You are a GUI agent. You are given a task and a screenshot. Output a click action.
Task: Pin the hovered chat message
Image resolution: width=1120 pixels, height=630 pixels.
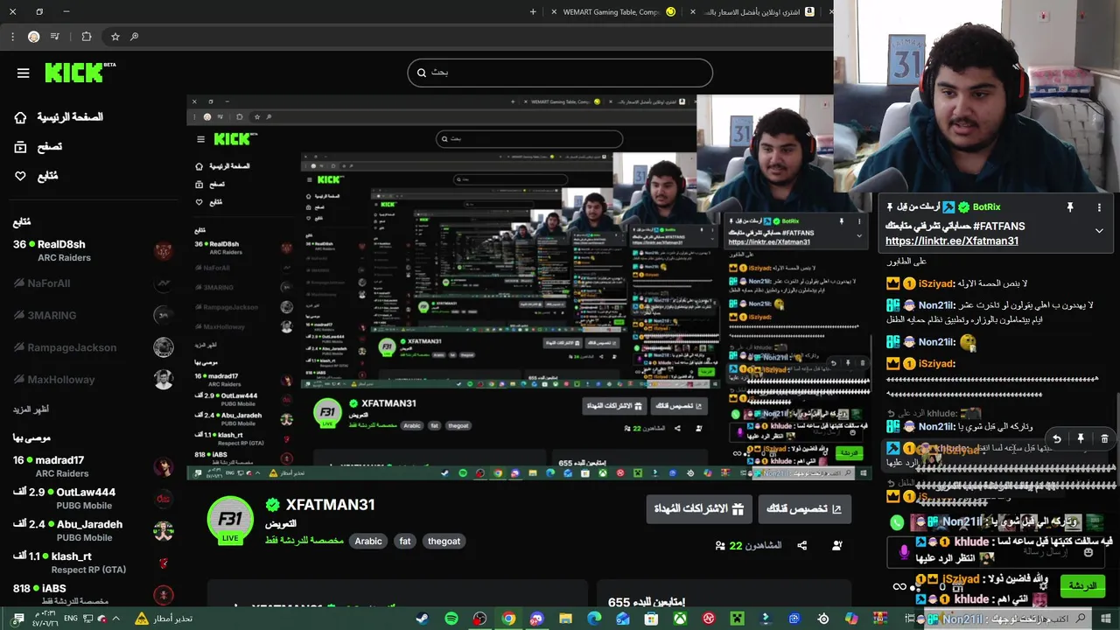pyautogui.click(x=1081, y=439)
